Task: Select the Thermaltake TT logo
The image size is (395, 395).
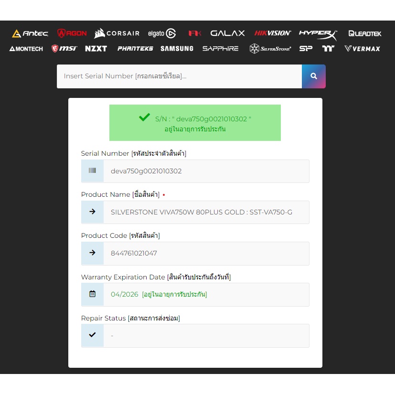Action: tap(328, 49)
